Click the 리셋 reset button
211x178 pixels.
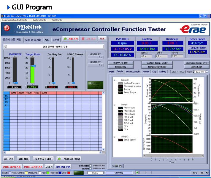click(102, 39)
